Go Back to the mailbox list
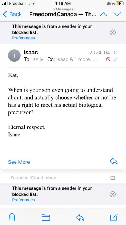 coord(12,14)
